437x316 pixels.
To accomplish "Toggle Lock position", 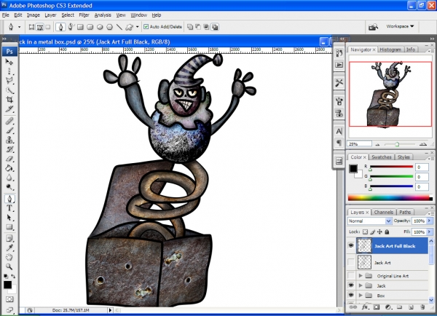I will [379, 232].
